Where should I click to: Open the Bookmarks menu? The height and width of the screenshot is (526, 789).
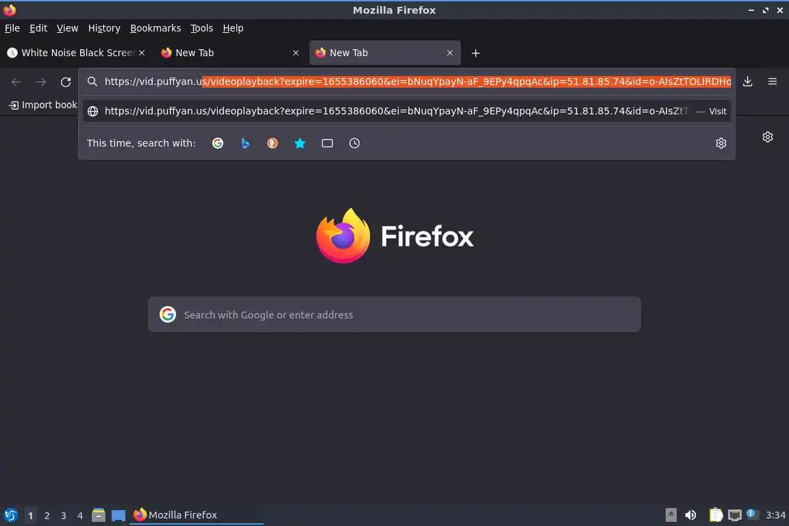coord(155,28)
